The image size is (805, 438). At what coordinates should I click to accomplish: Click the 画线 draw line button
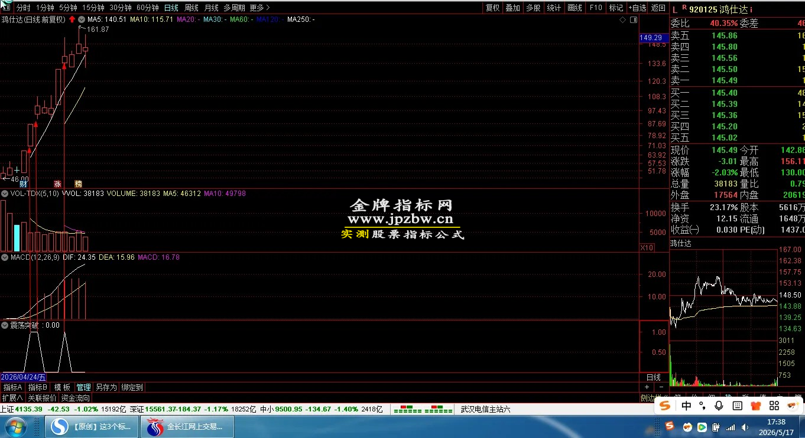pyautogui.click(x=574, y=8)
